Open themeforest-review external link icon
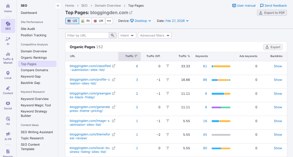The width and height of the screenshot is (293, 157). click(114, 134)
